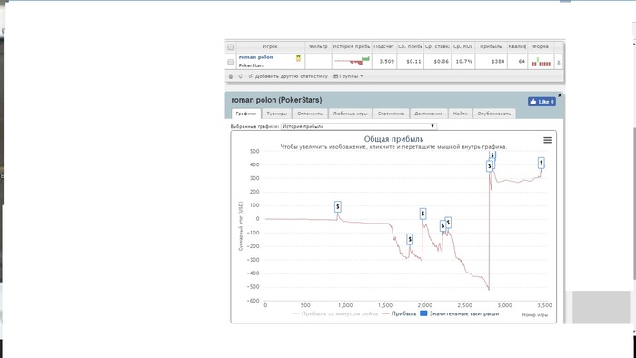The width and height of the screenshot is (636, 358).
Task: Sort by the 'Форма' column header
Action: pos(541,46)
